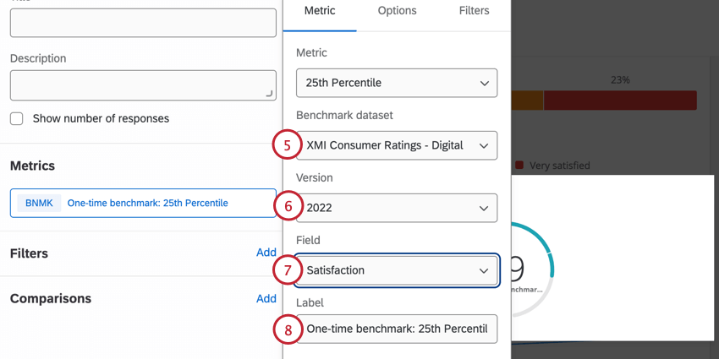Viewport: 719px width, 359px height.
Task: Switch to the Options tab
Action: [397, 11]
